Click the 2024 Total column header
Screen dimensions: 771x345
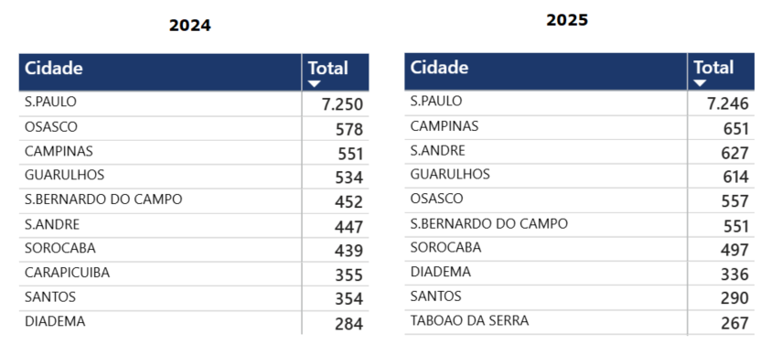pos(336,72)
